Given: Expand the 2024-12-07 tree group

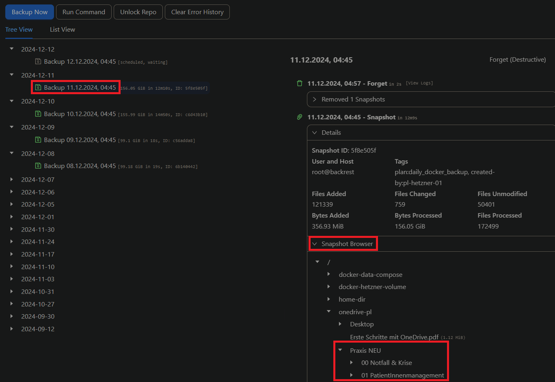Looking at the screenshot, I should tap(12, 179).
